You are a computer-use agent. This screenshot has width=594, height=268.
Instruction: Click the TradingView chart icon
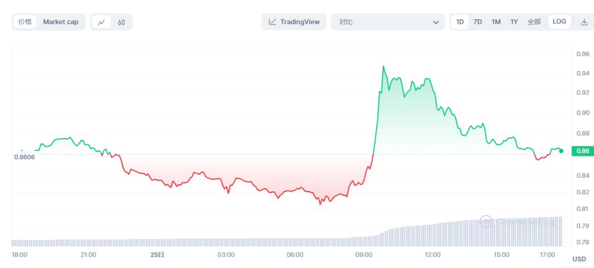pyautogui.click(x=273, y=22)
